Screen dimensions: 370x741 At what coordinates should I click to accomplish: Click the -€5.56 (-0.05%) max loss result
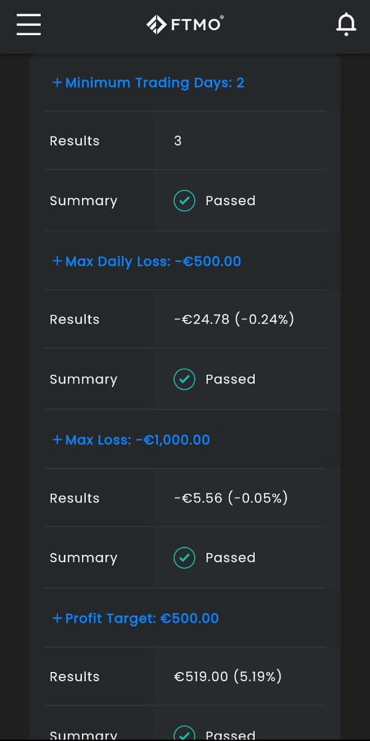(x=231, y=498)
